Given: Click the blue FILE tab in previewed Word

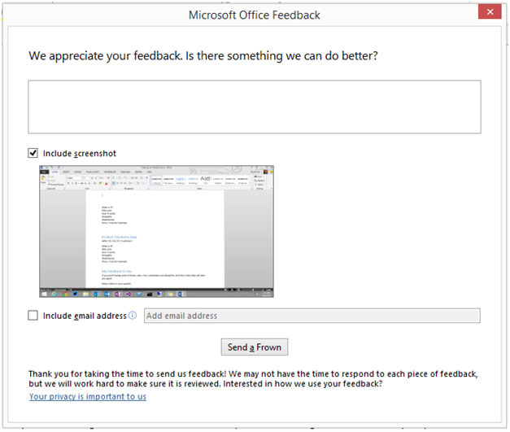Looking at the screenshot, I should tap(45, 172).
